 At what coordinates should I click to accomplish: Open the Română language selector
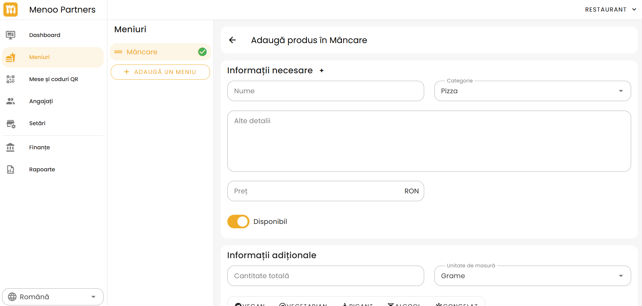click(53, 297)
